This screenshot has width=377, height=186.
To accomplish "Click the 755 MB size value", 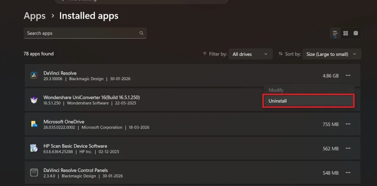I will pyautogui.click(x=331, y=124).
